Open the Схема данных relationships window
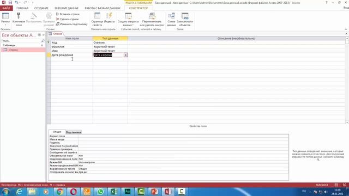The height and width of the screenshot is (196, 349). (171, 20)
